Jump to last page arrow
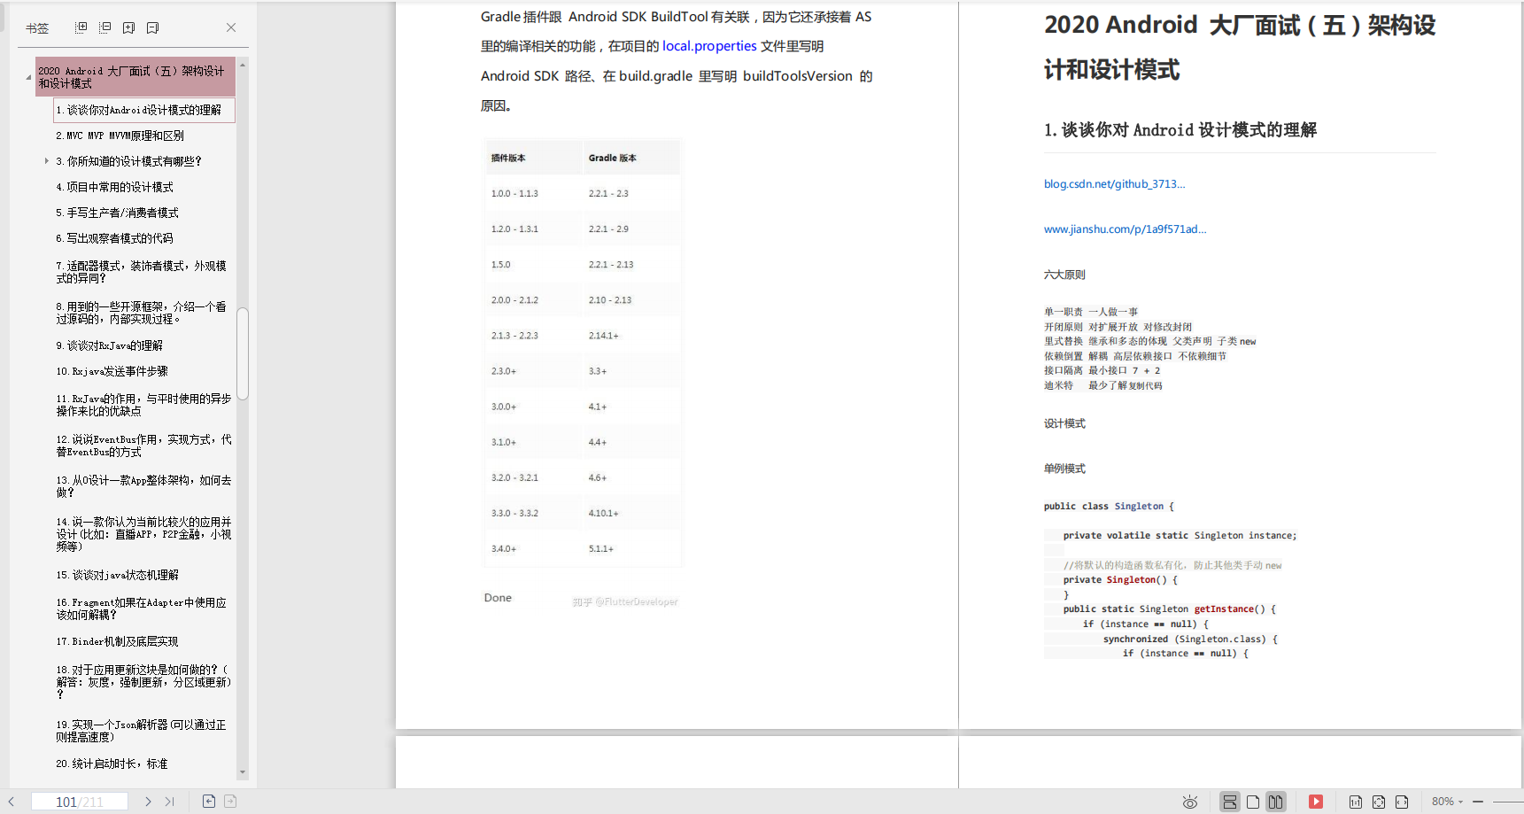 click(169, 802)
